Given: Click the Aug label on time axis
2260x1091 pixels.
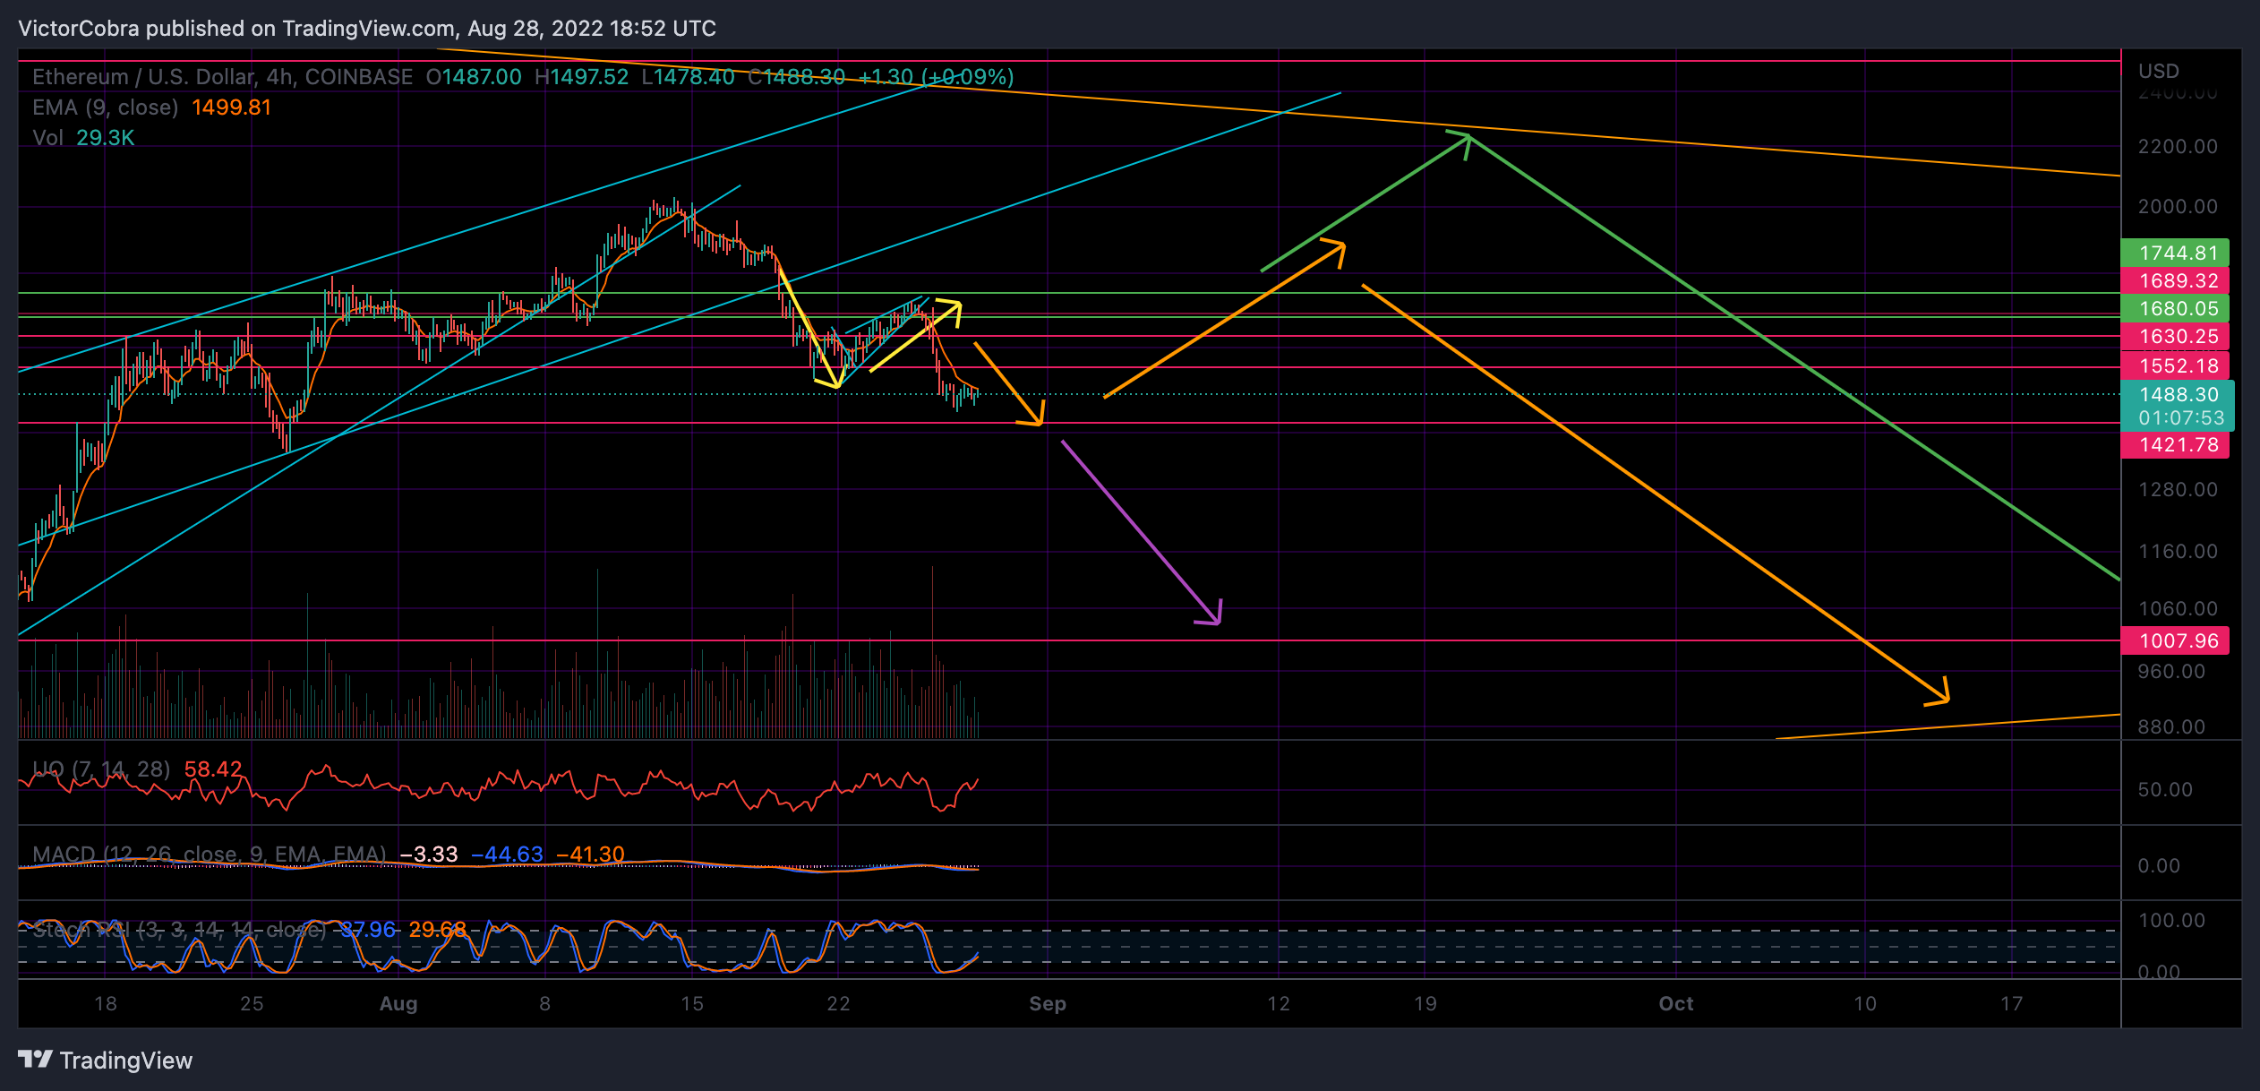Looking at the screenshot, I should tap(398, 1004).
